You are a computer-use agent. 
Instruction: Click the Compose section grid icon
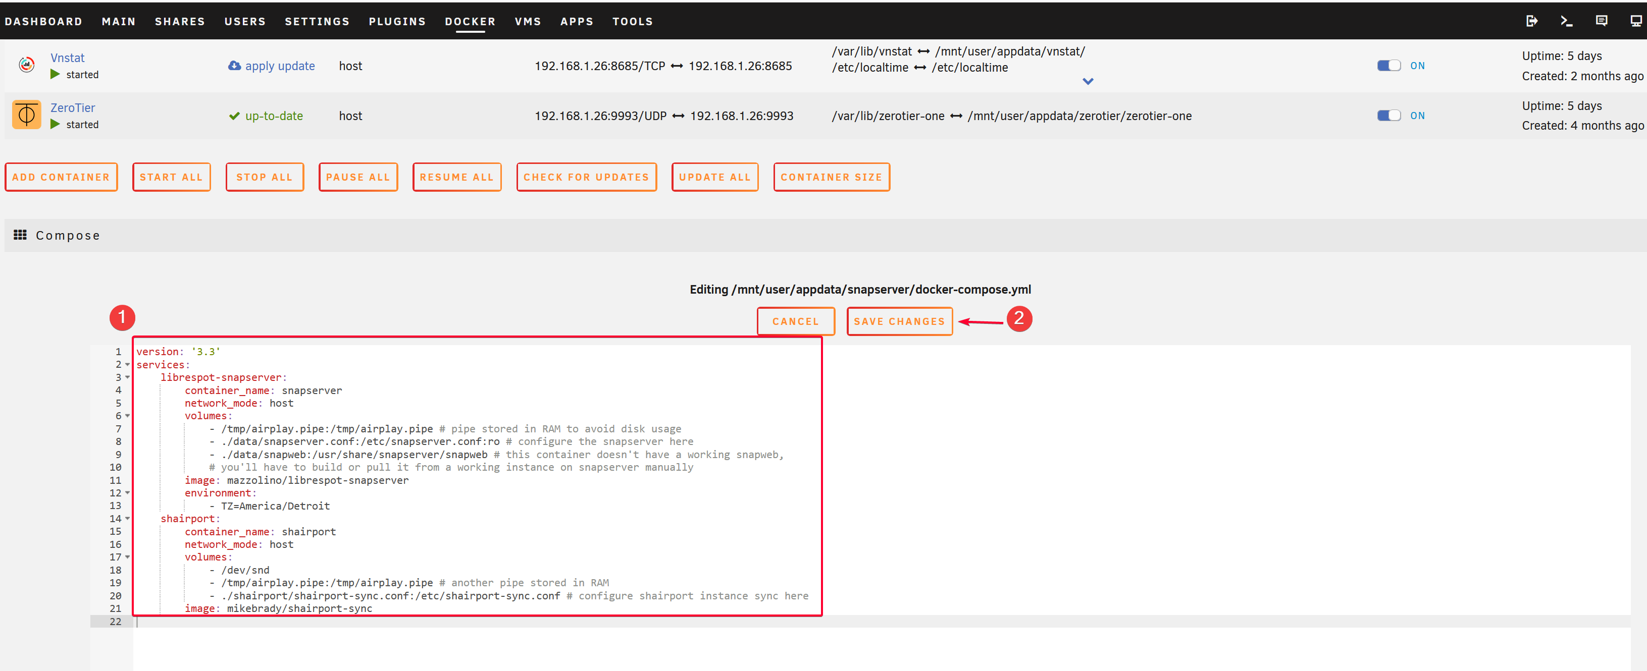20,235
